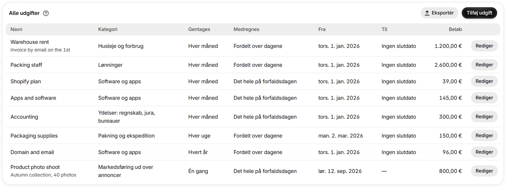Edit the Product photo shoot expense
Screen dimensions: 506x187
(484, 171)
